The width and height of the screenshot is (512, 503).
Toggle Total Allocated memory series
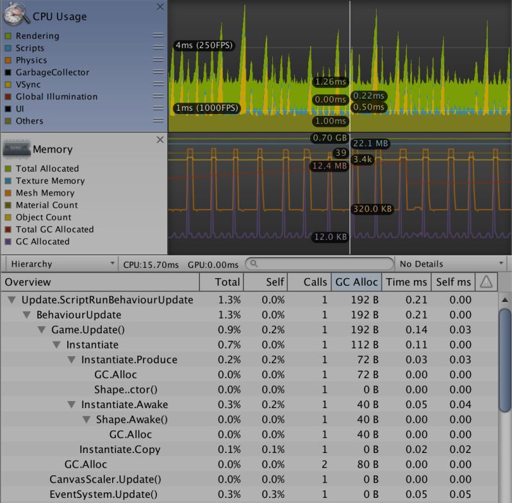8,169
